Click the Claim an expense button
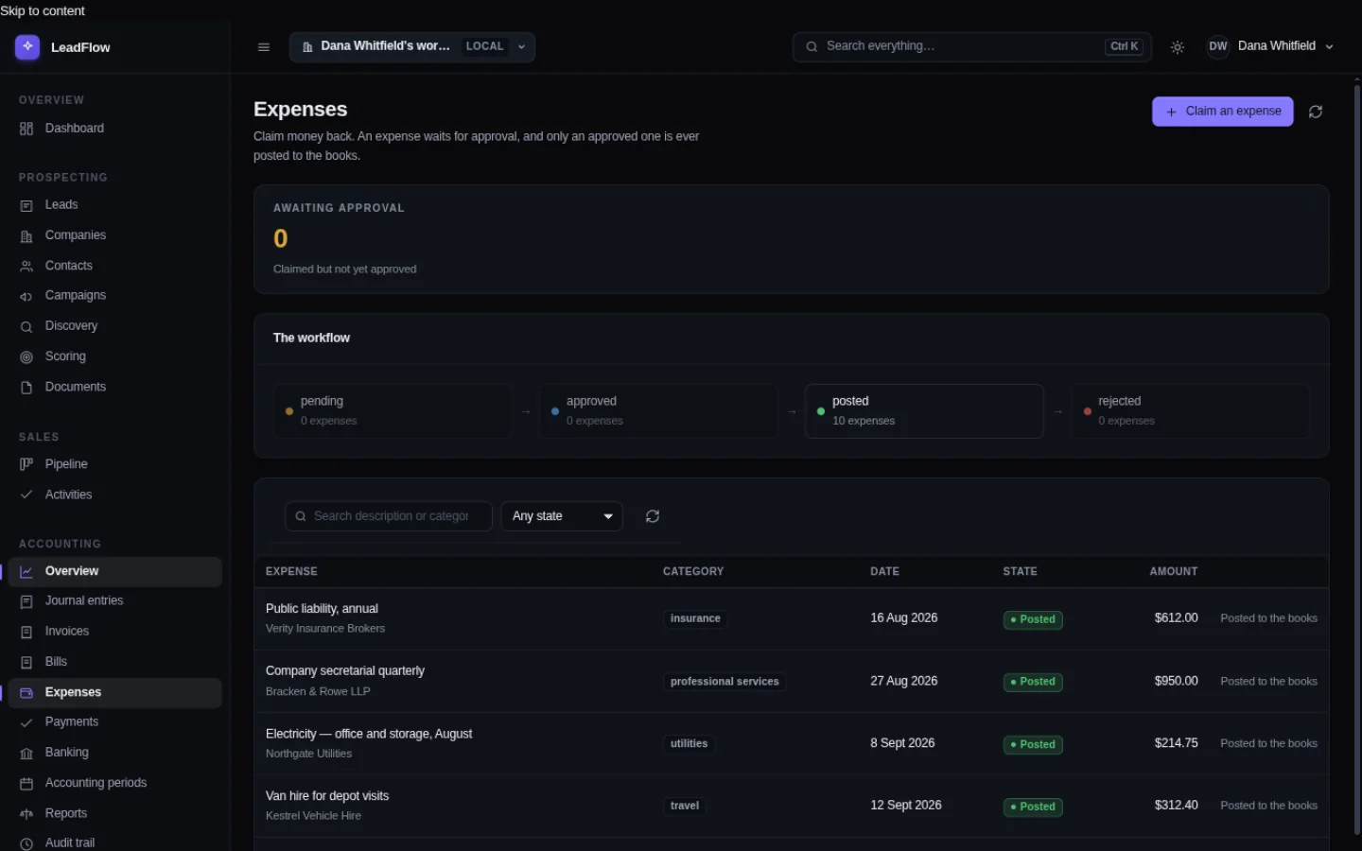Screen dimensions: 1362x851 1222,112
